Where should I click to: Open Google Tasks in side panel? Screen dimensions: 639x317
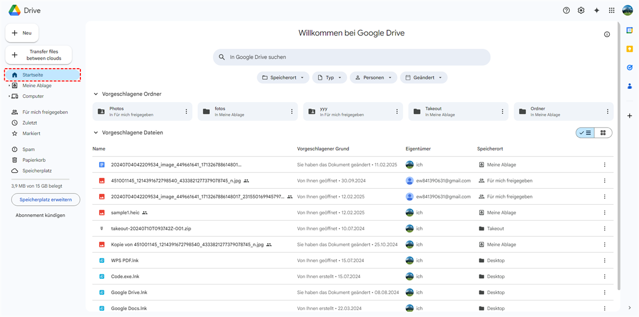tap(629, 68)
